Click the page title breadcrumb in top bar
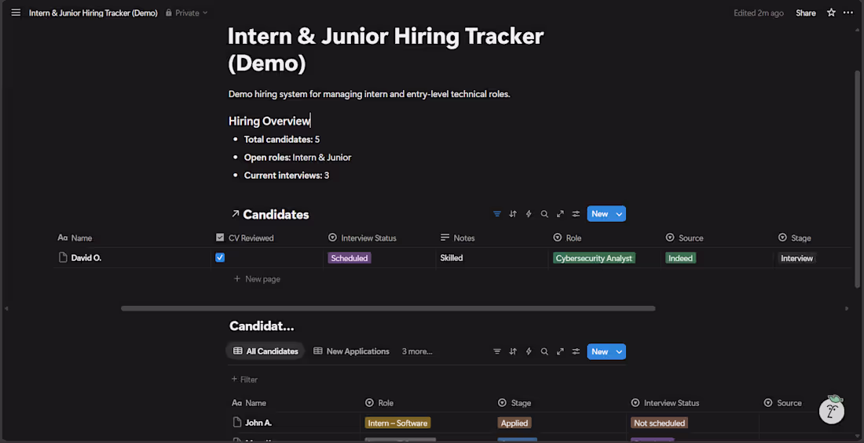864x443 pixels. pos(93,13)
